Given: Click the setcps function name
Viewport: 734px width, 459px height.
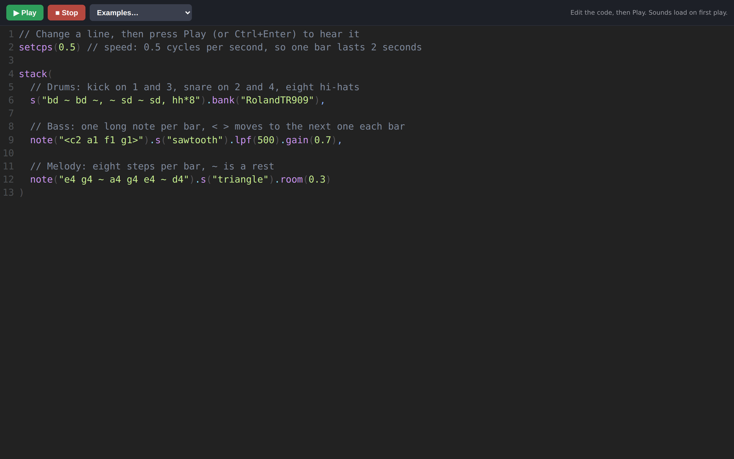Looking at the screenshot, I should (36, 47).
